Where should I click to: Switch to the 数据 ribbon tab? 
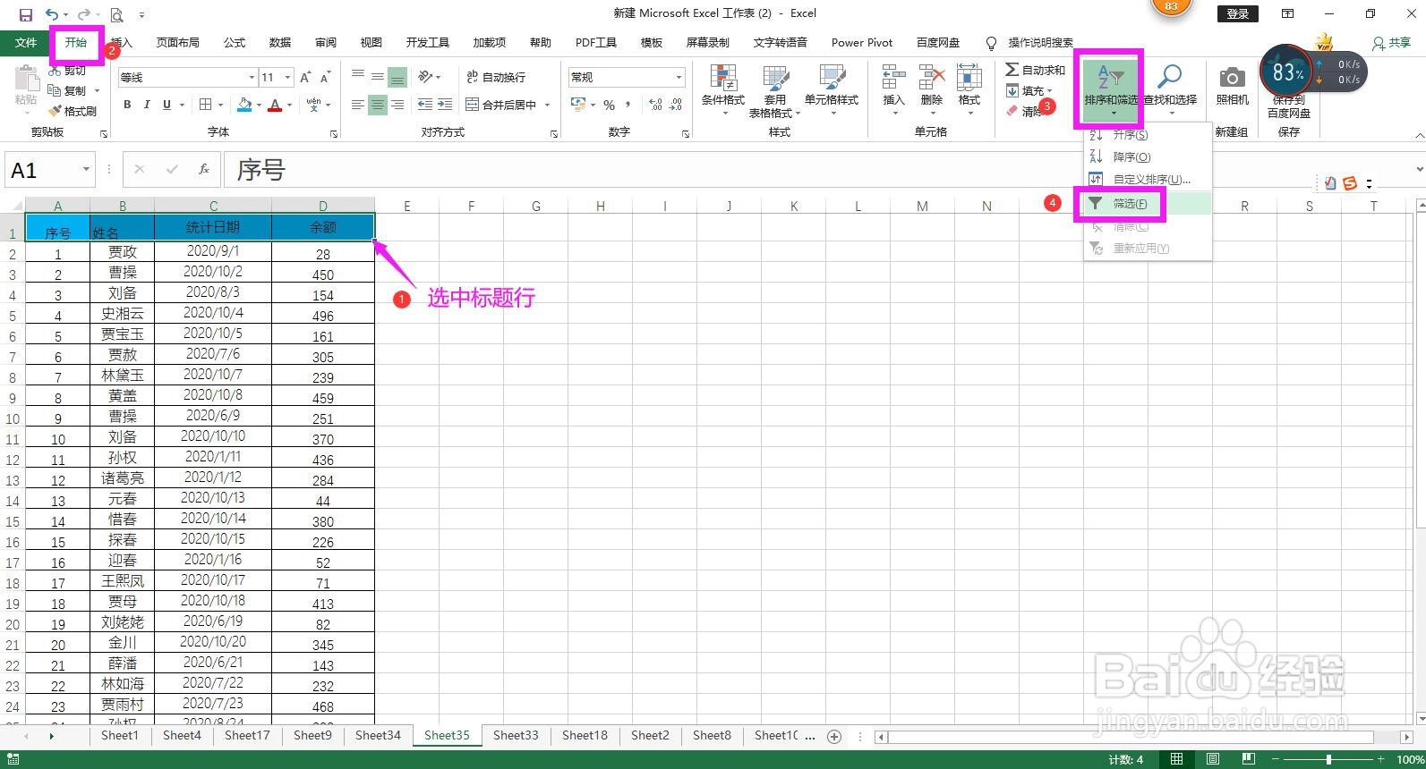[x=280, y=42]
